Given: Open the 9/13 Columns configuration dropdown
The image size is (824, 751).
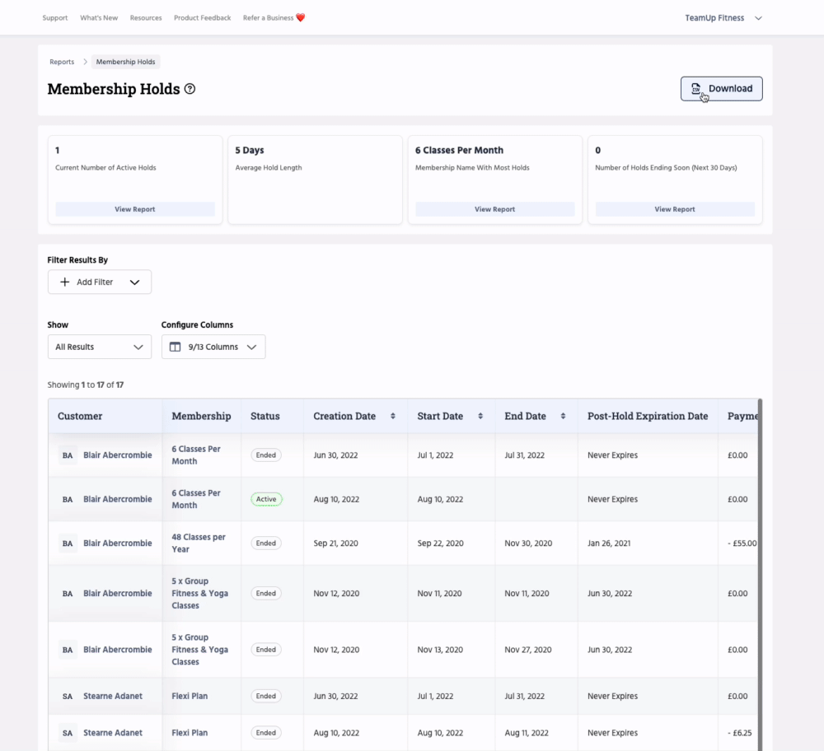Looking at the screenshot, I should tap(213, 347).
